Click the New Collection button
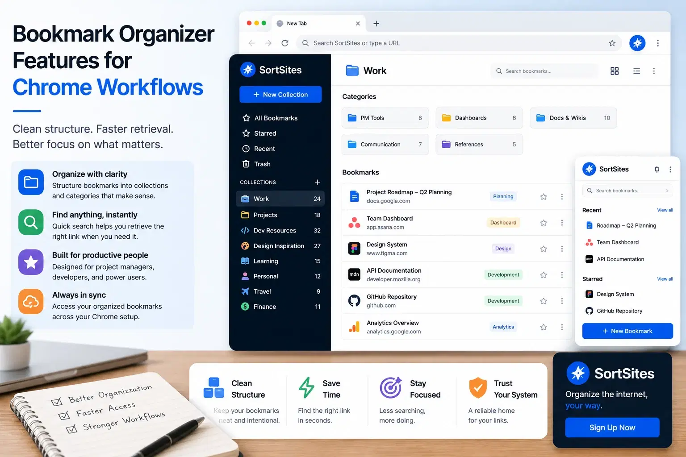The image size is (686, 457). tap(280, 94)
